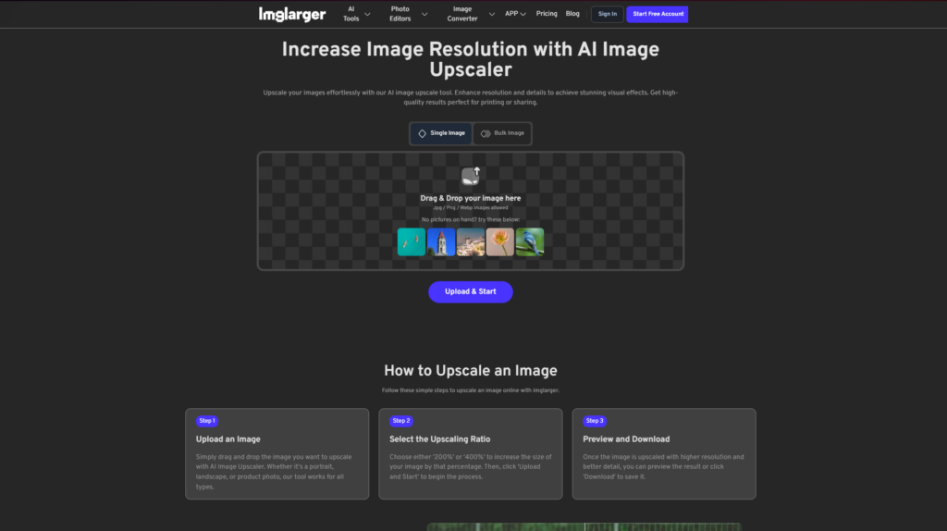Expand the APP dropdown chevron
The image size is (947, 531).
(523, 14)
